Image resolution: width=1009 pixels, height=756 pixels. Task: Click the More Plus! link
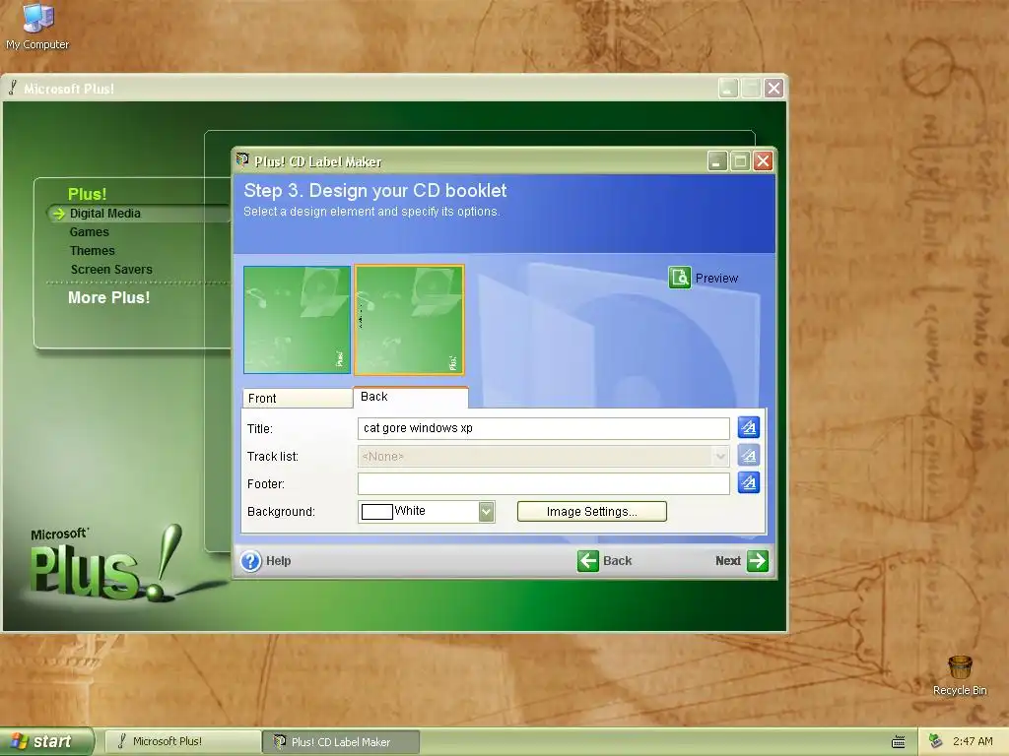pyautogui.click(x=108, y=297)
